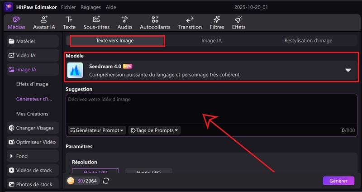
Task: Click the Matériel folder icon
Action: point(11,41)
